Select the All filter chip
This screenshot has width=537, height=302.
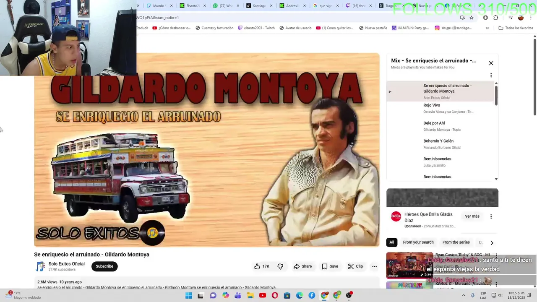click(392, 242)
